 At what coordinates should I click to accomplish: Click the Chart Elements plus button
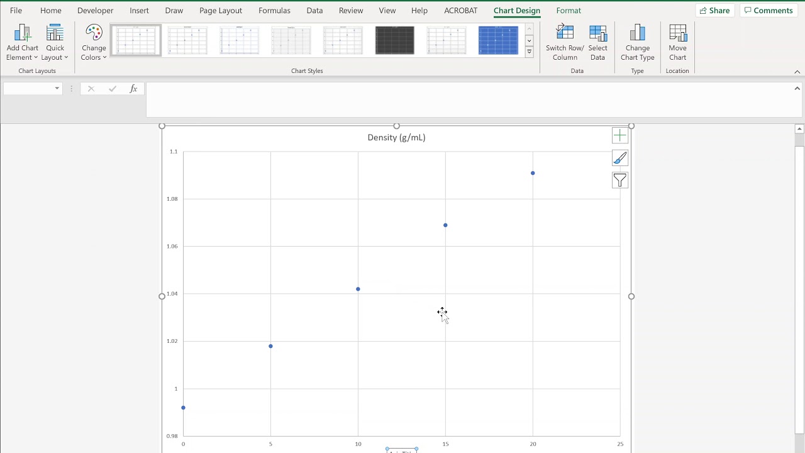pos(619,135)
